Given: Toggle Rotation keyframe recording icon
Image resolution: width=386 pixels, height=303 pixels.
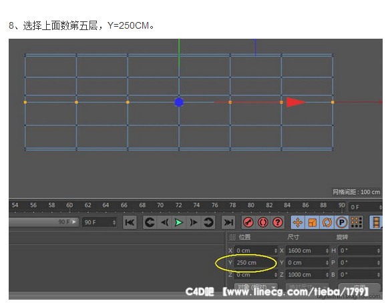Looking at the screenshot, I should tap(327, 222).
